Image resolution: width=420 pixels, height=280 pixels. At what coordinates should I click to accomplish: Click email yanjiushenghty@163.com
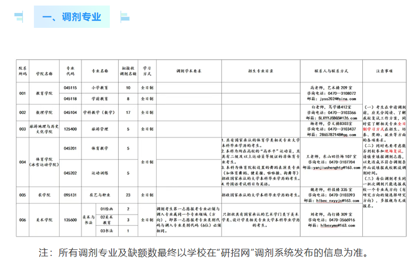tap(336, 168)
